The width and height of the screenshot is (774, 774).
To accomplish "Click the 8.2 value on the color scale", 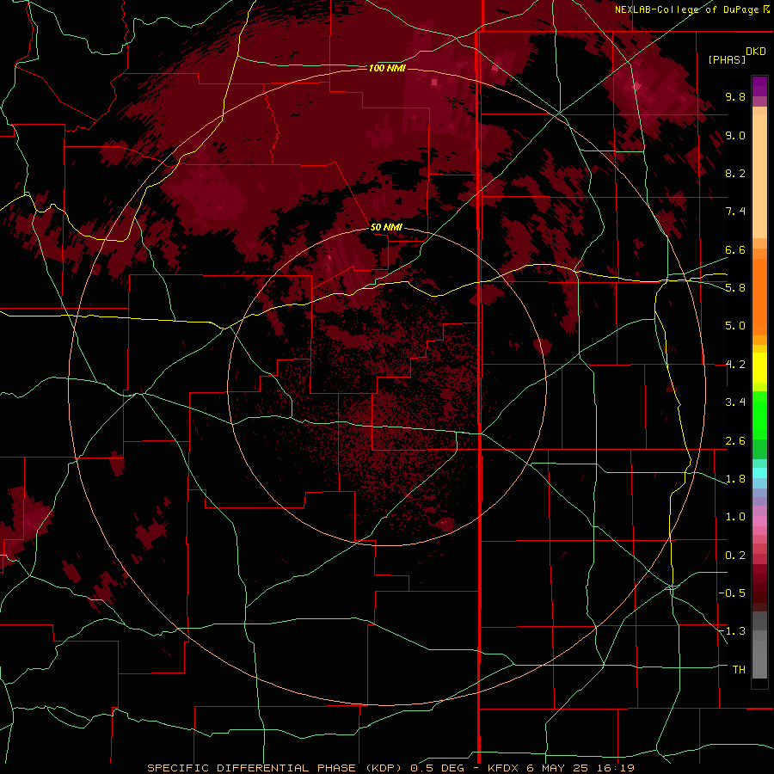I will click(735, 173).
